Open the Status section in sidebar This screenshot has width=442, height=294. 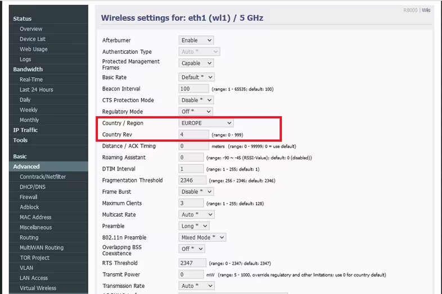pyautogui.click(x=22, y=19)
